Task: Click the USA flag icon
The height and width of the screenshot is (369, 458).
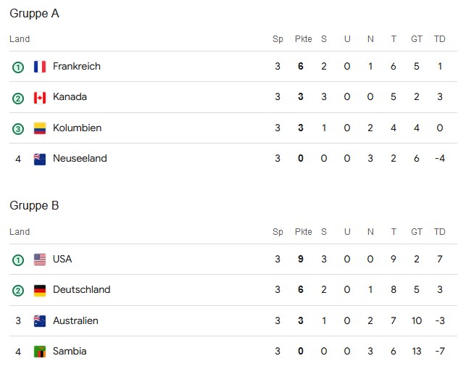Action: click(x=40, y=260)
